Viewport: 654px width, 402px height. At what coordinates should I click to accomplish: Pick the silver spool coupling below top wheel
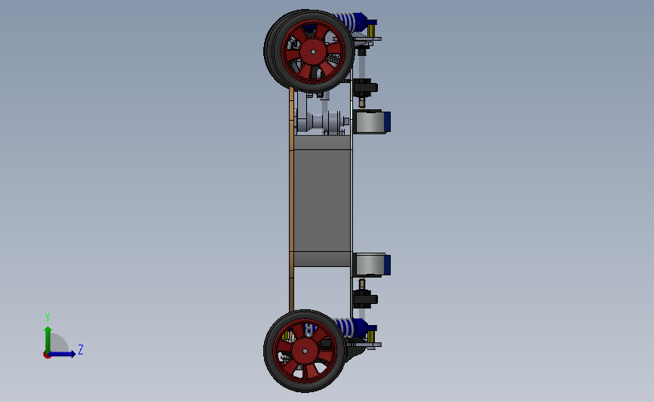click(x=322, y=121)
